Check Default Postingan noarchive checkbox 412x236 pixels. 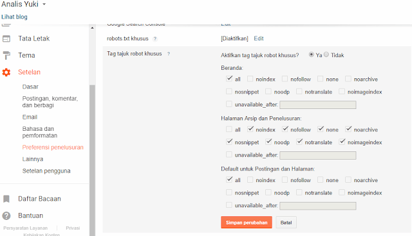pos(348,180)
